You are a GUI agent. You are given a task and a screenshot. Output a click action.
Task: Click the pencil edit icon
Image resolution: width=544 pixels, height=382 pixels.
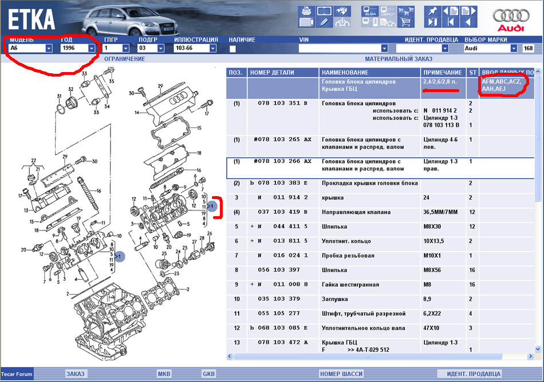[x=324, y=23]
